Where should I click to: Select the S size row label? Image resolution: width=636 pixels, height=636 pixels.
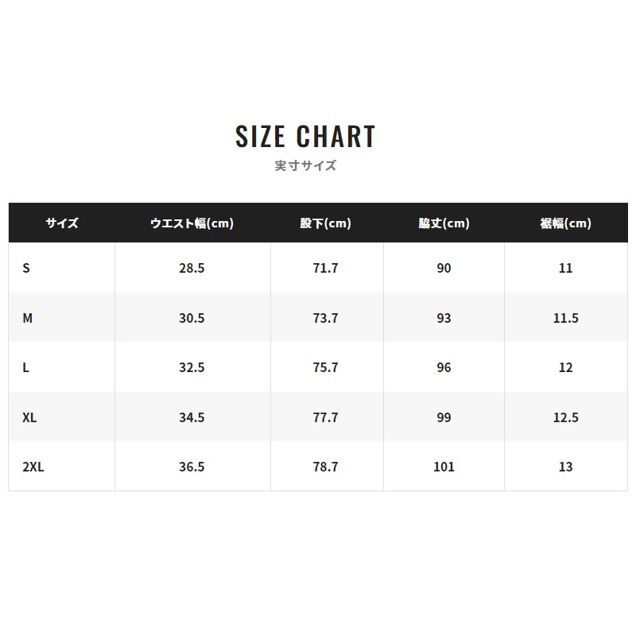[x=26, y=268]
